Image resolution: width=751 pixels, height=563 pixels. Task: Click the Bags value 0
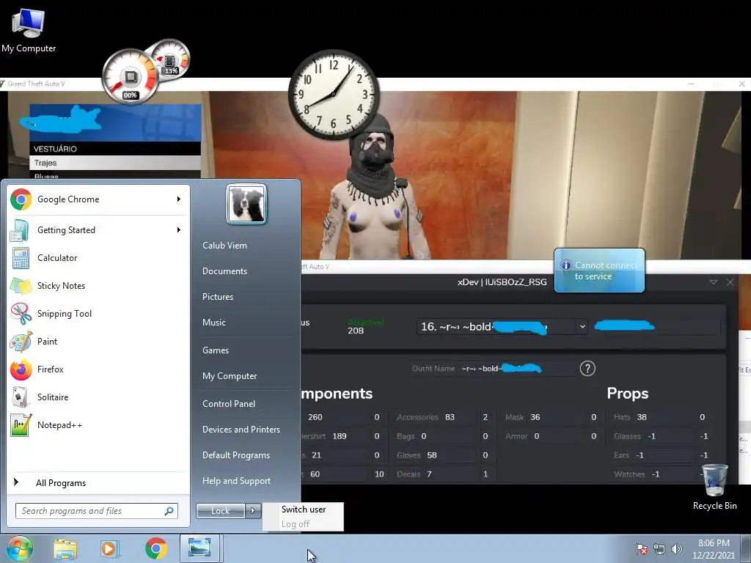(x=423, y=436)
